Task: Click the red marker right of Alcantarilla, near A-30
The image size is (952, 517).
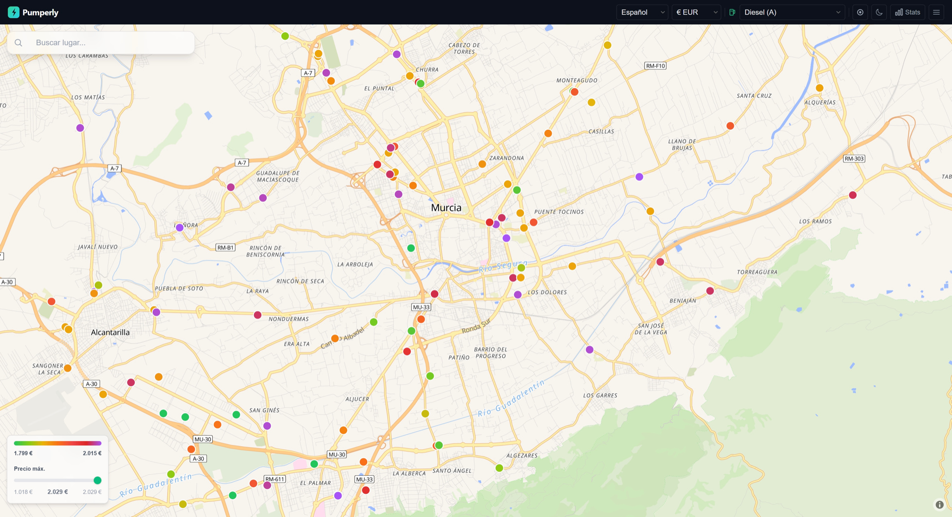Action: pos(131,382)
